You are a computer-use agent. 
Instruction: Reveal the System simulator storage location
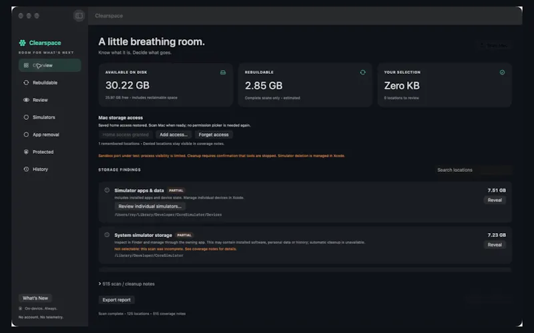(495, 244)
